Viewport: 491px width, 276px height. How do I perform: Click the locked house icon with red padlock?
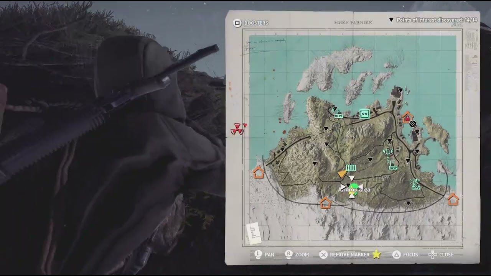(x=407, y=117)
